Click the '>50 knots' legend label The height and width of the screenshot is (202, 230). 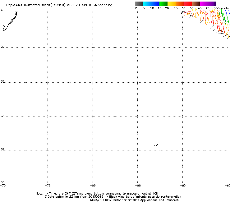point(221,8)
